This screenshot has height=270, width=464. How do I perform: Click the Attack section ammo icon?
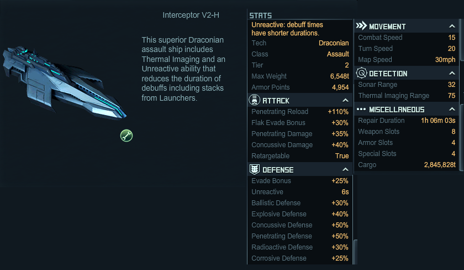point(254,100)
